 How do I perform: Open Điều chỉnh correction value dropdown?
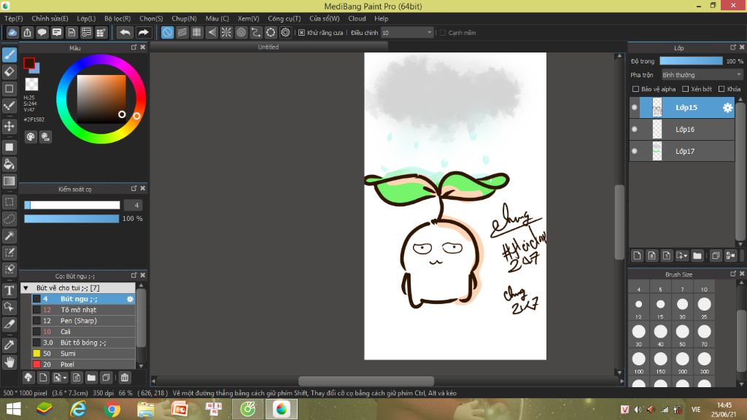click(x=407, y=33)
